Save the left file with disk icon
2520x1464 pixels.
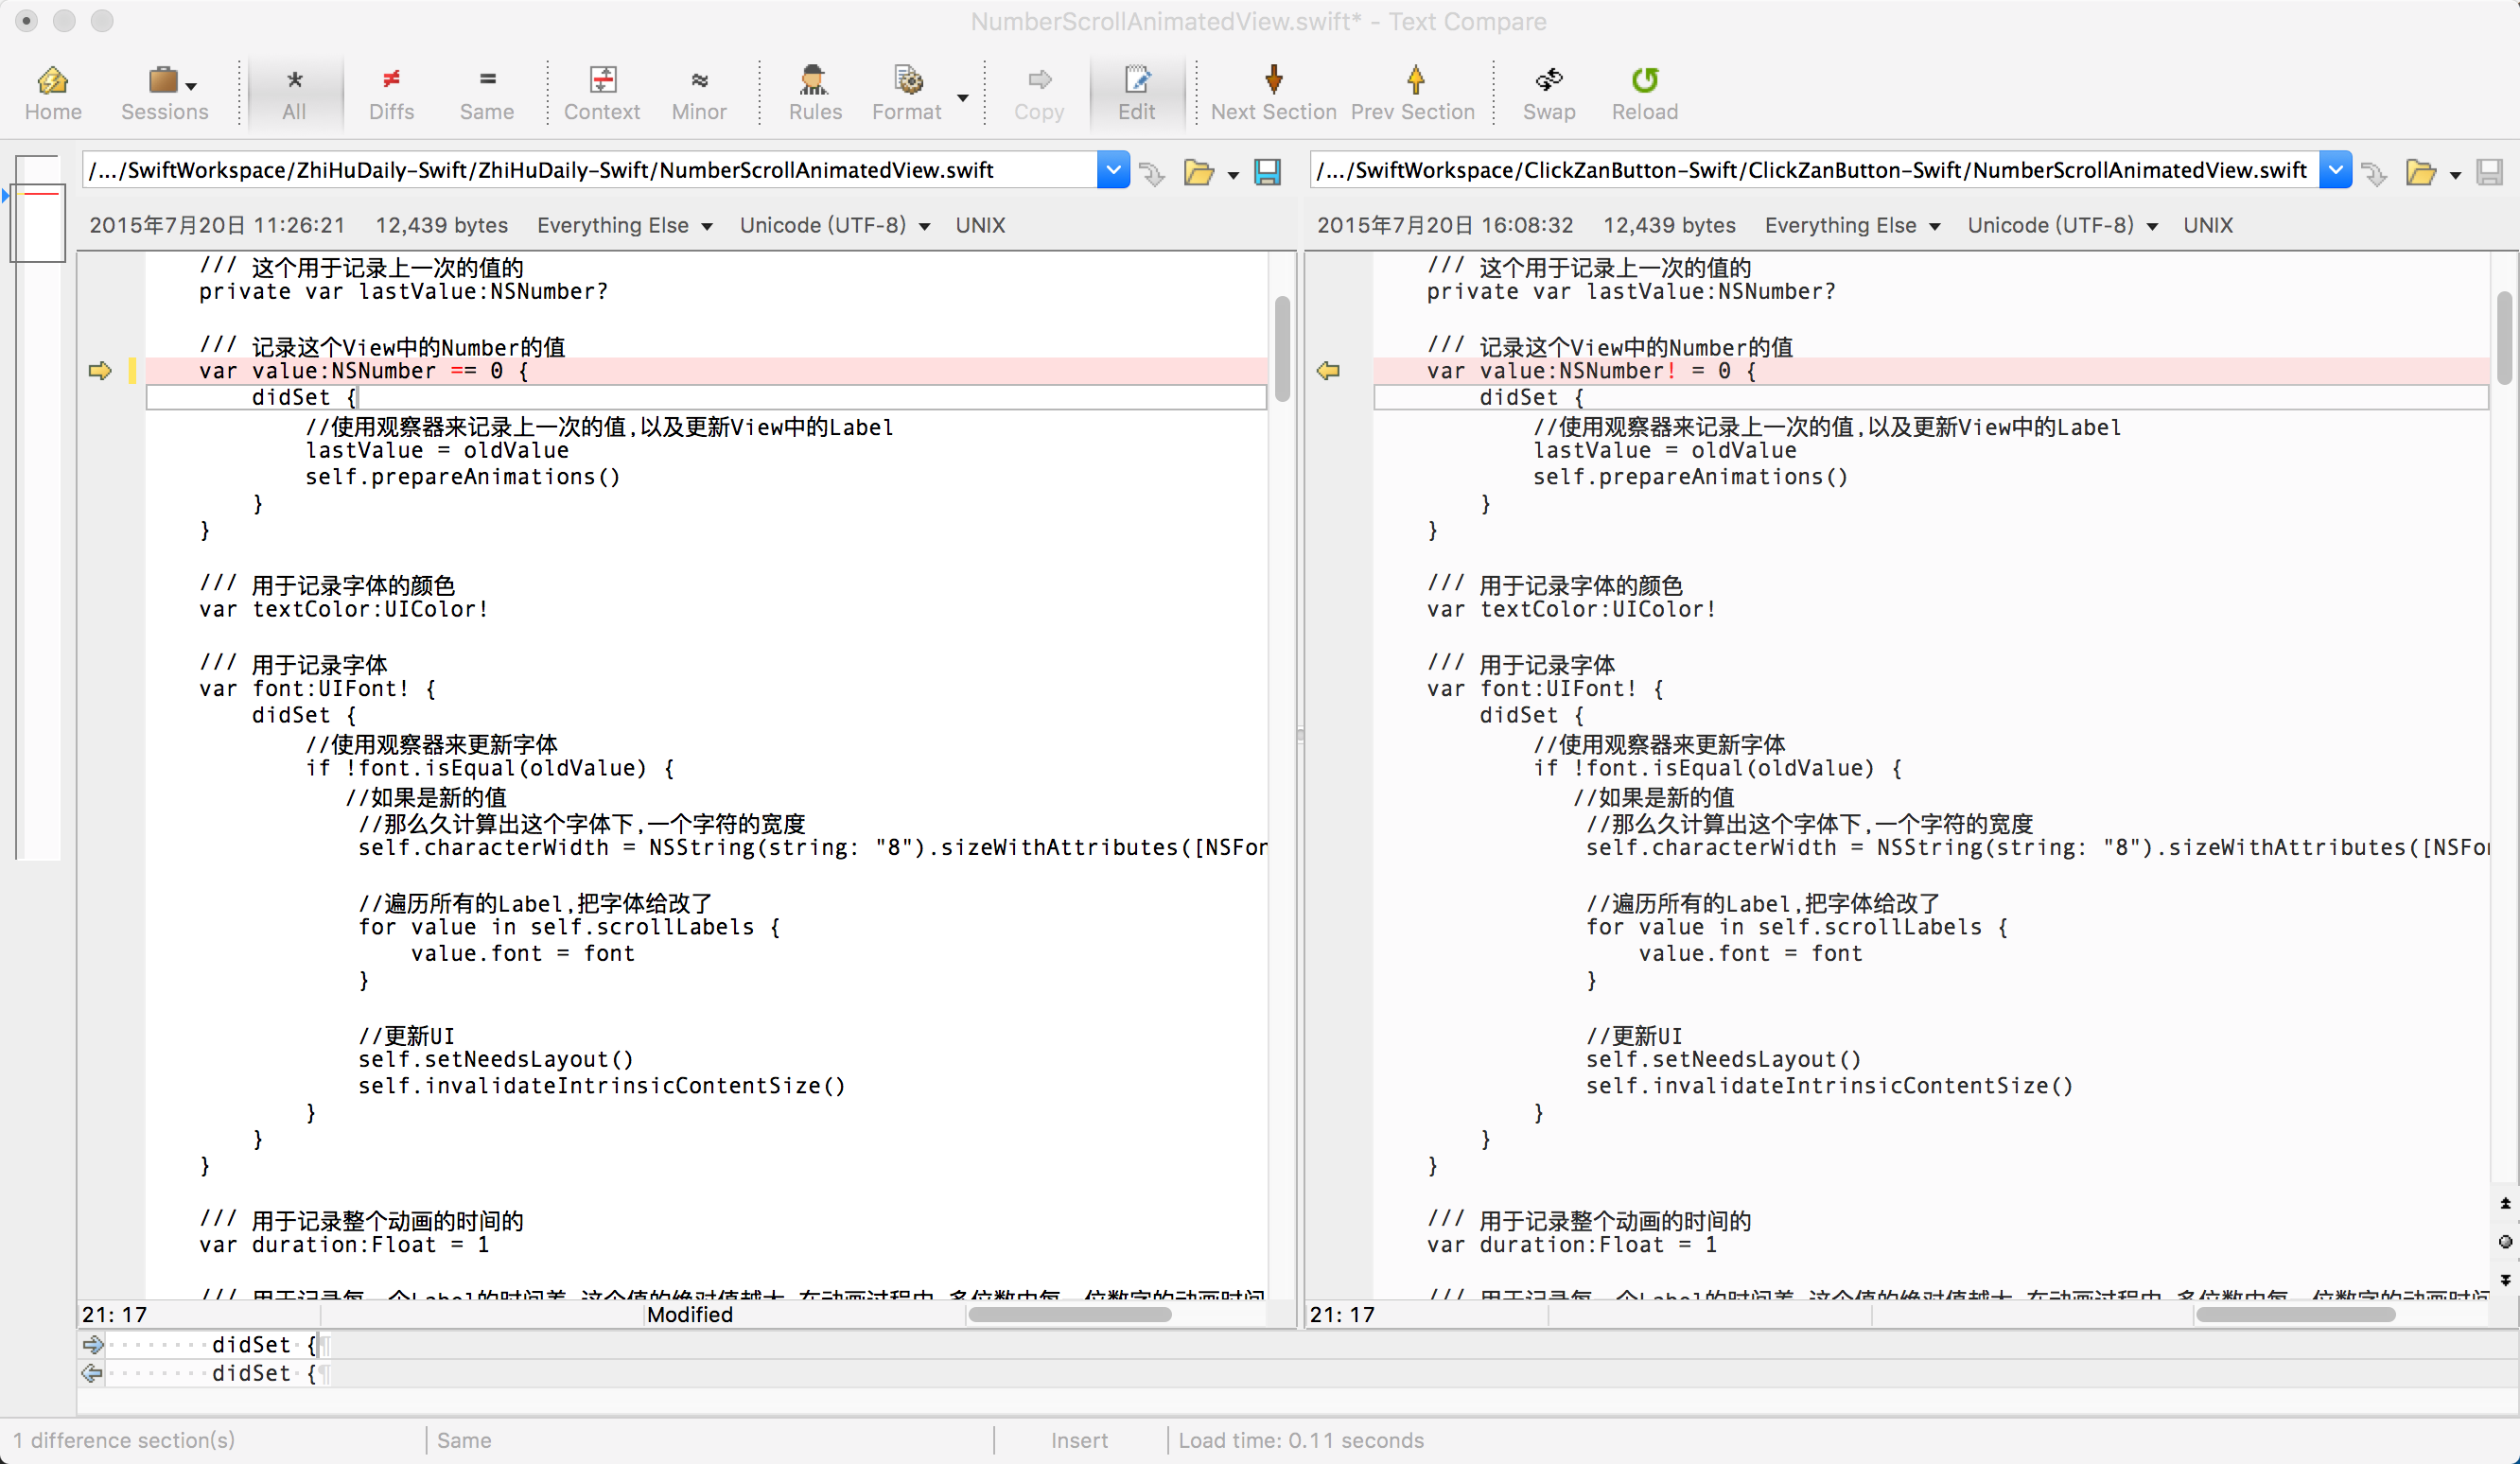click(x=1267, y=172)
